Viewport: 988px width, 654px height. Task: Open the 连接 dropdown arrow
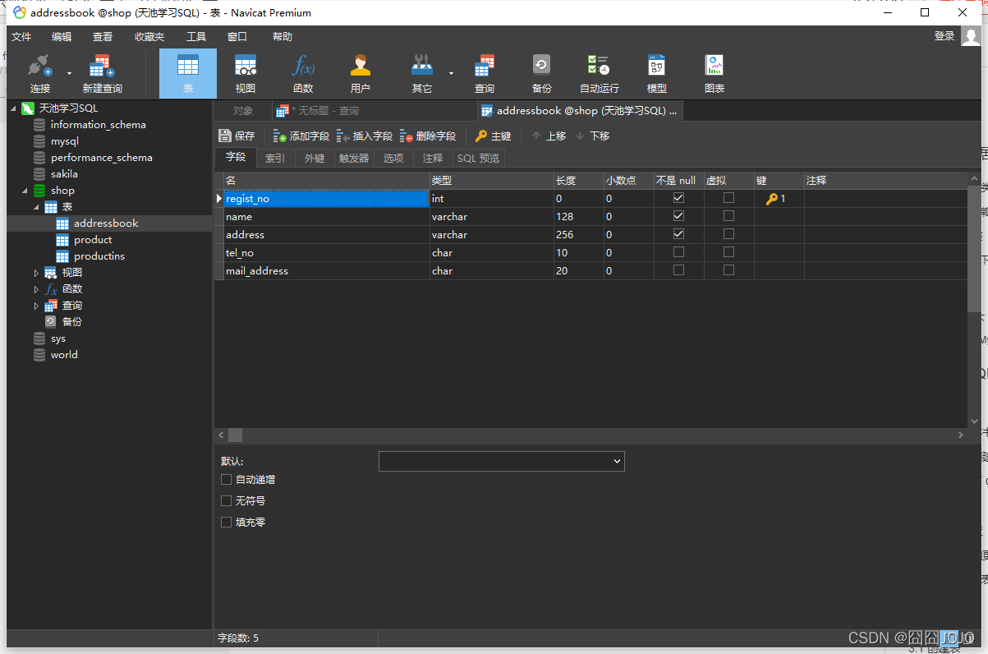pos(69,73)
